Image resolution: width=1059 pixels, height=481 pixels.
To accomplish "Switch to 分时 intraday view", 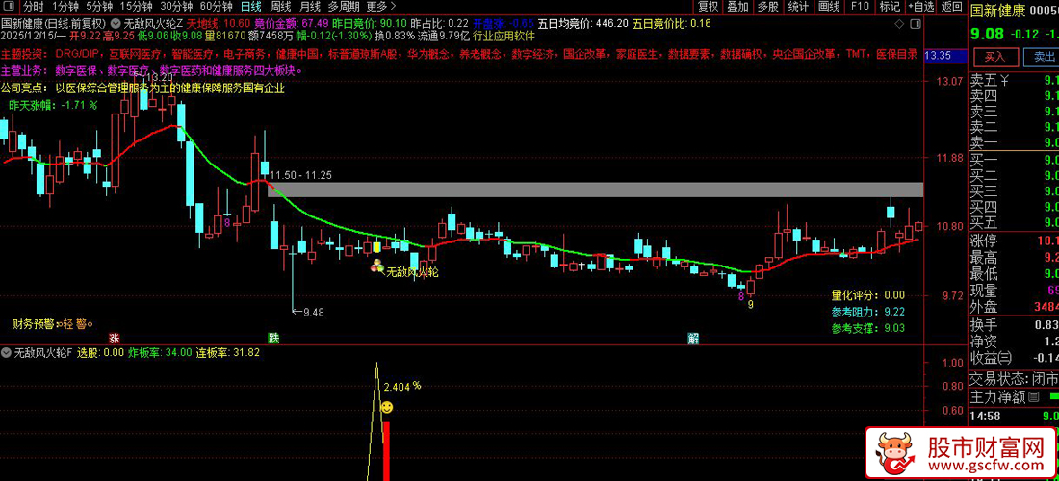I will tap(33, 7).
